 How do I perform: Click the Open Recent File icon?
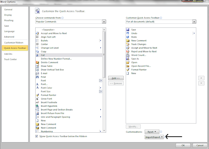(128, 66)
